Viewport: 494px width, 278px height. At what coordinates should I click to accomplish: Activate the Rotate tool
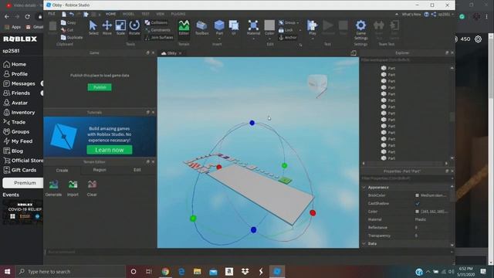pyautogui.click(x=134, y=28)
